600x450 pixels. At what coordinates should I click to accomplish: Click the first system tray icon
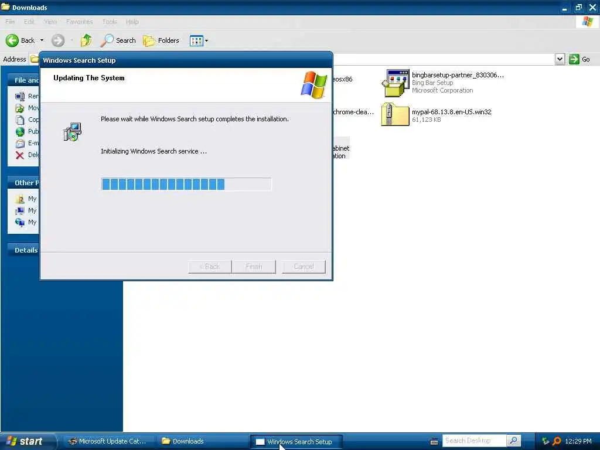[546, 441]
